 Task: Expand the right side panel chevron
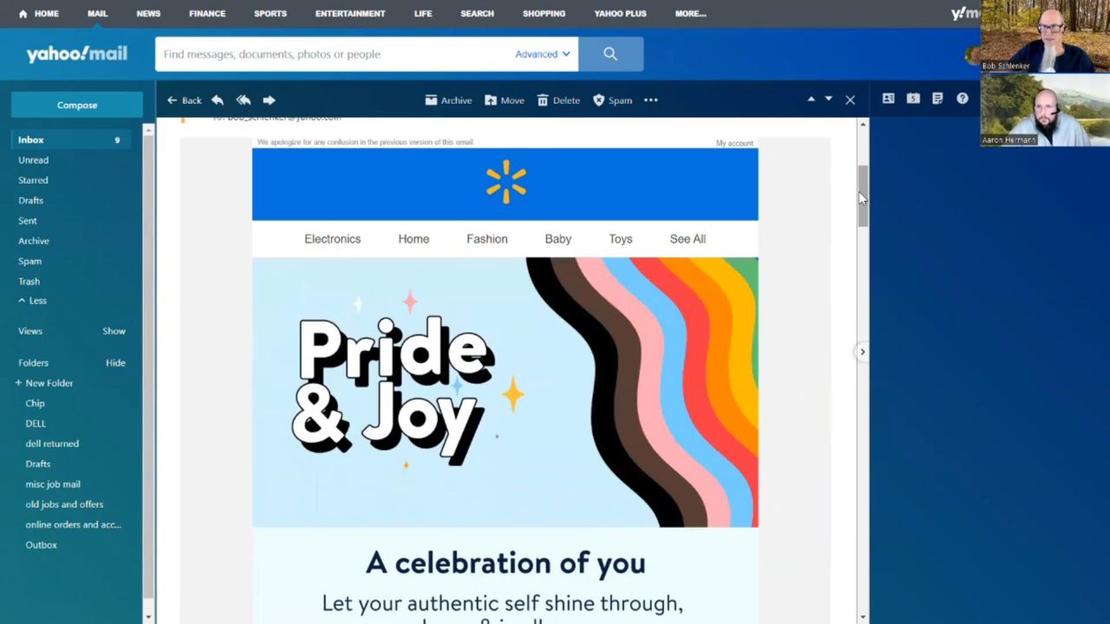pos(862,352)
